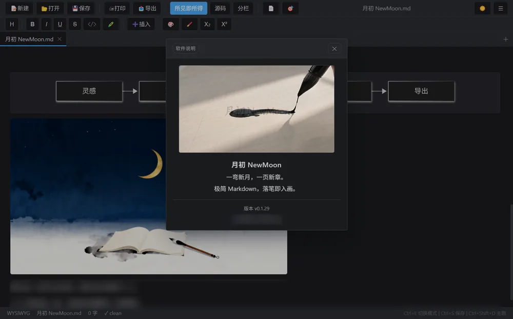The height and width of the screenshot is (319, 513).
Task: Click the editor's vertical scrollbar
Action: [x=511, y=253]
